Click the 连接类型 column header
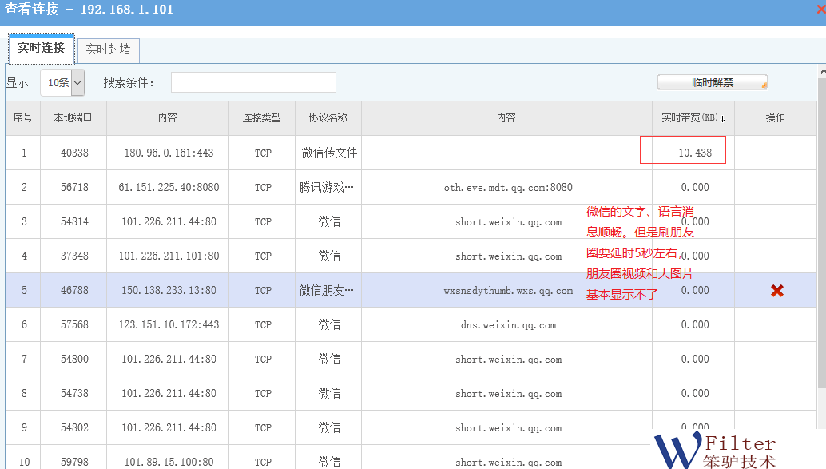The height and width of the screenshot is (469, 826). (262, 117)
